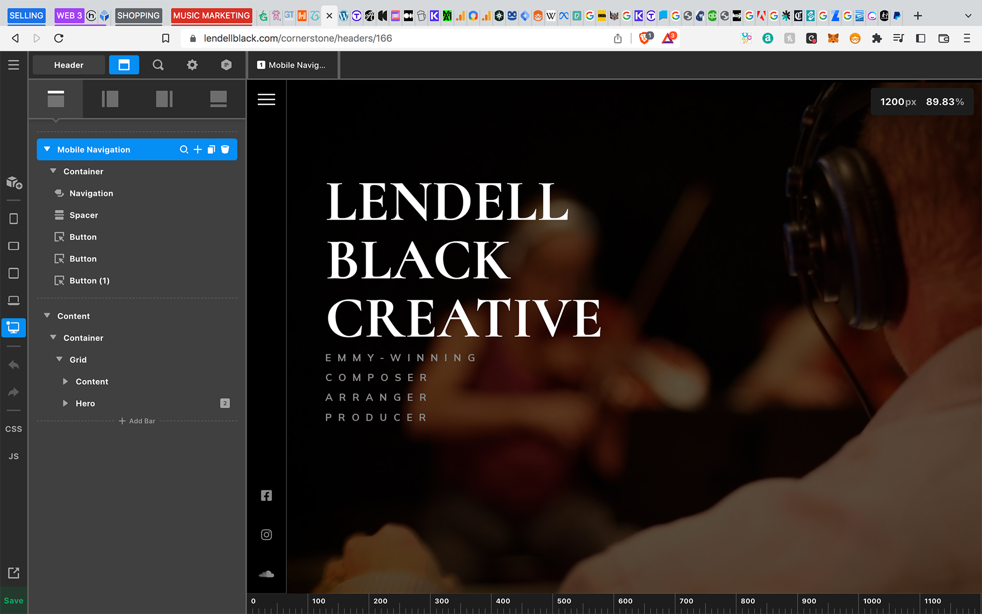Click the trash icon on Mobile Navigation

(x=225, y=149)
